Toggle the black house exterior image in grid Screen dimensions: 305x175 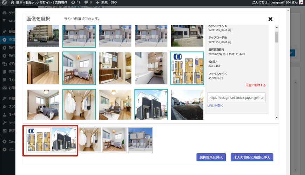point(151,104)
